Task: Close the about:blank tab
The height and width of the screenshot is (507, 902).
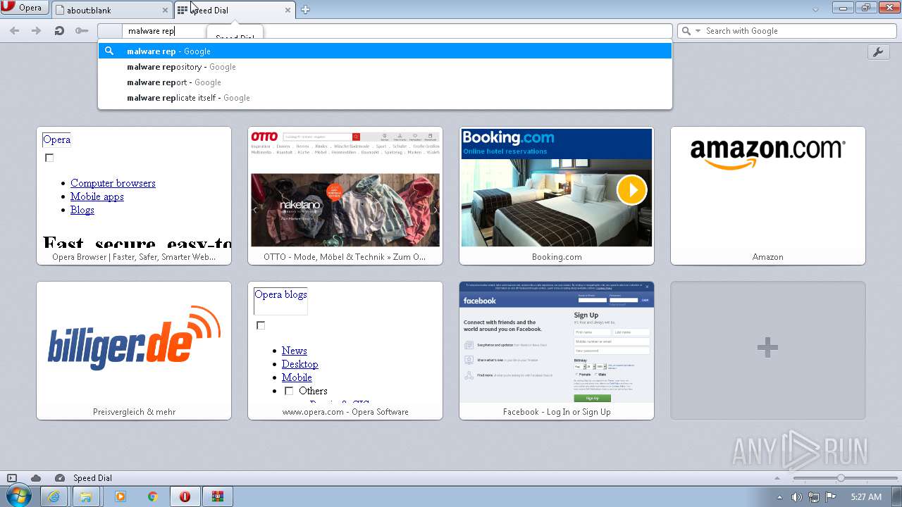Action: coord(166,11)
